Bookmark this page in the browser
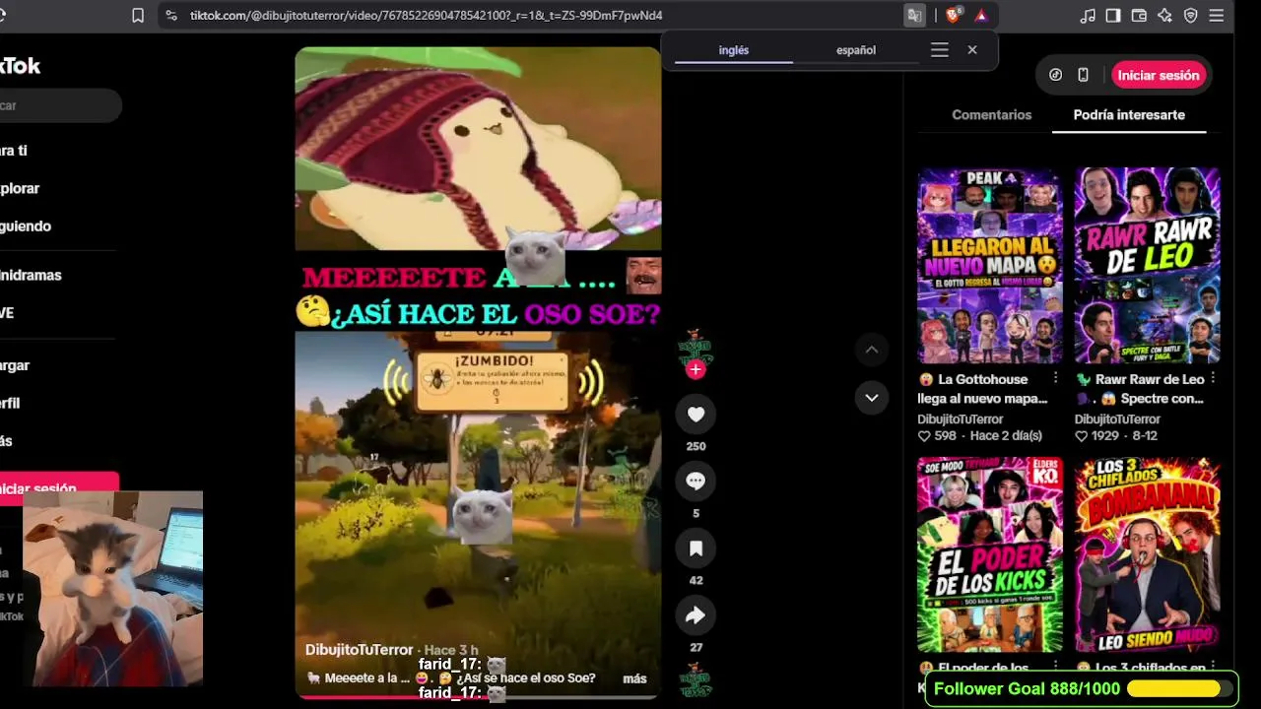Screen dimensions: 1261x709 point(138,16)
